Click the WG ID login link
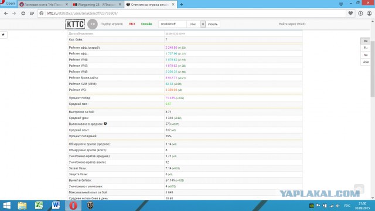The height and width of the screenshot is (211, 375). (292, 24)
